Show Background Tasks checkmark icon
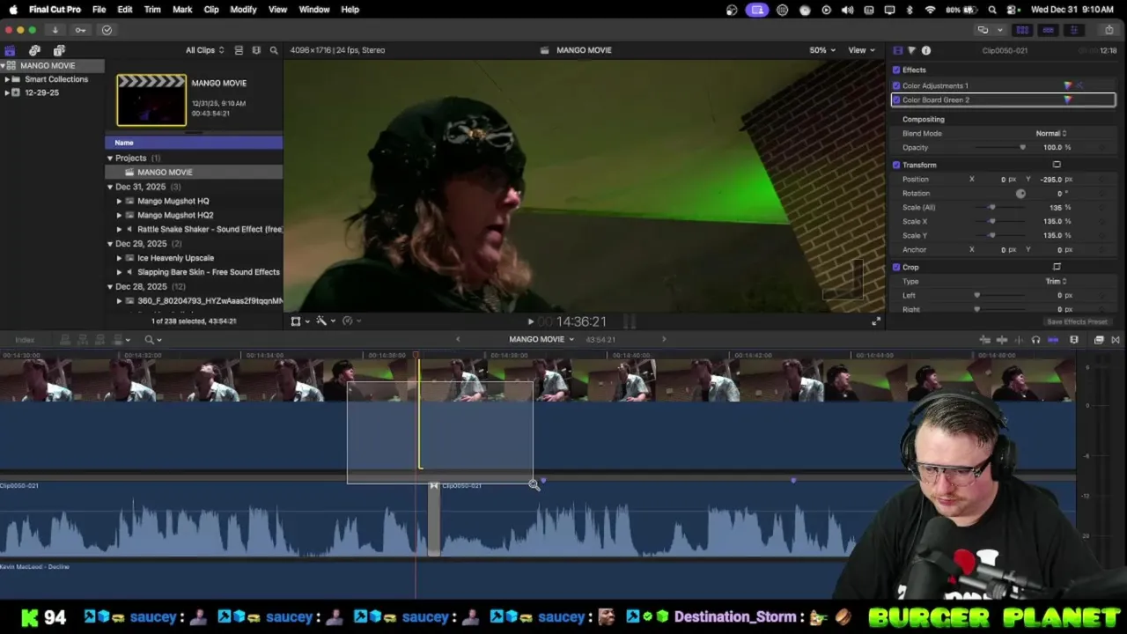1127x634 pixels. click(107, 30)
